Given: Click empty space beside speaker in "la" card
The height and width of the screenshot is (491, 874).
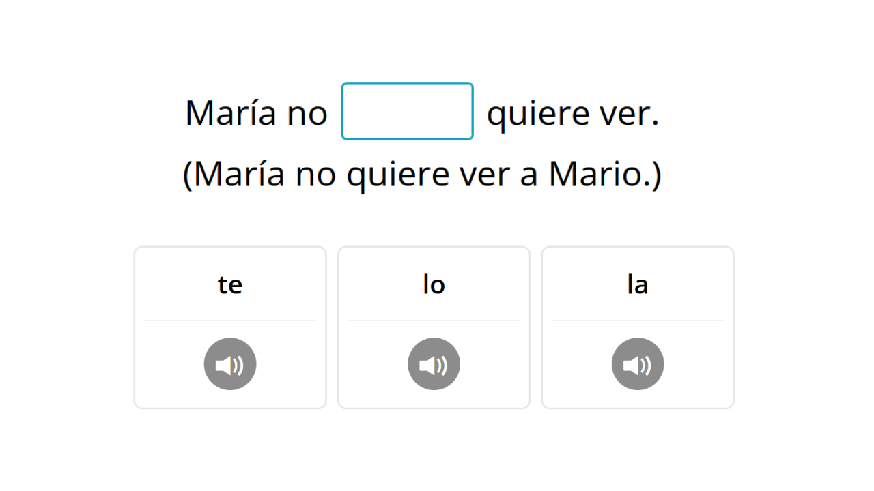Looking at the screenshot, I should [x=694, y=364].
